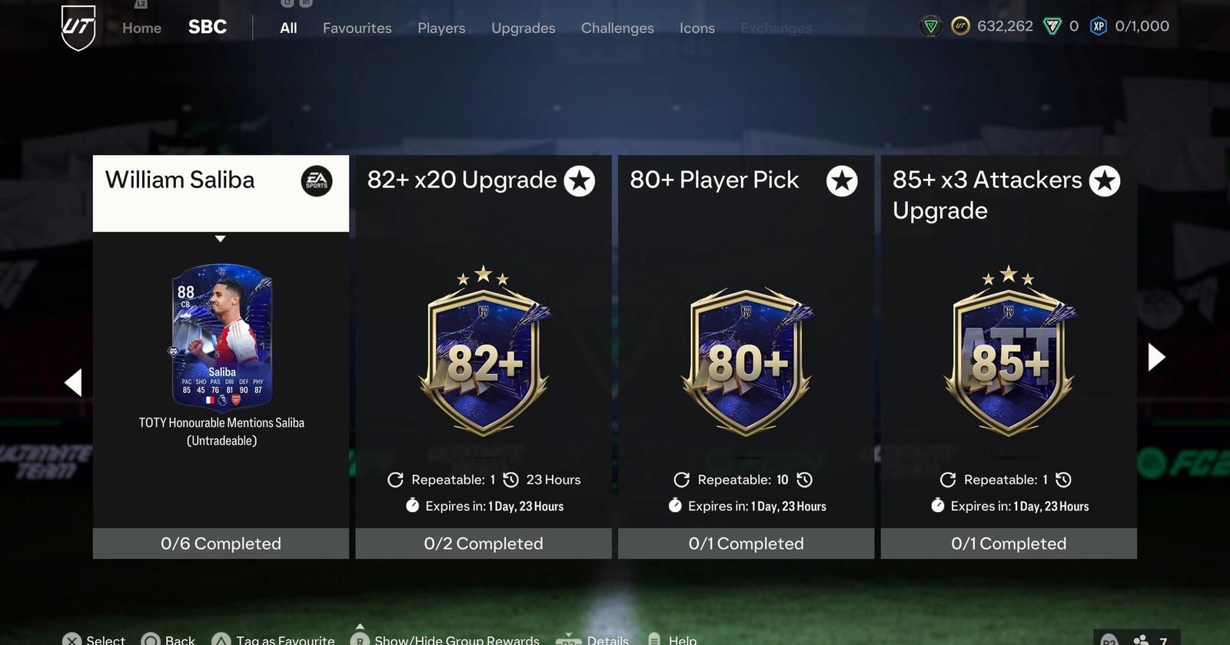
Task: Click the EA Sports badge on William Saliba tile
Action: click(x=317, y=181)
